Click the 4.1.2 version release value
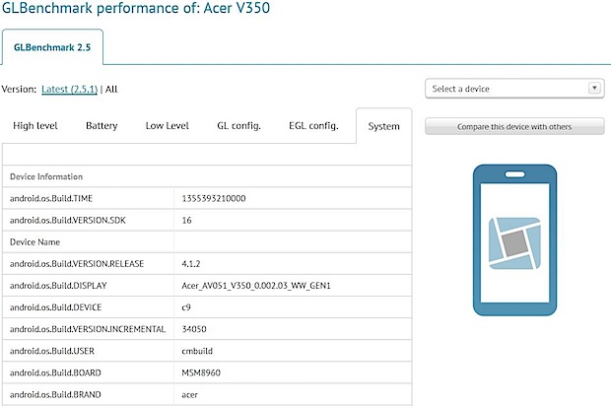 coord(192,263)
